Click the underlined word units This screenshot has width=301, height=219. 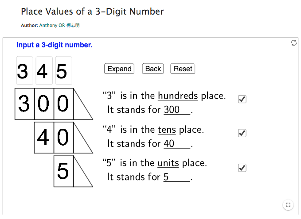coord(168,163)
